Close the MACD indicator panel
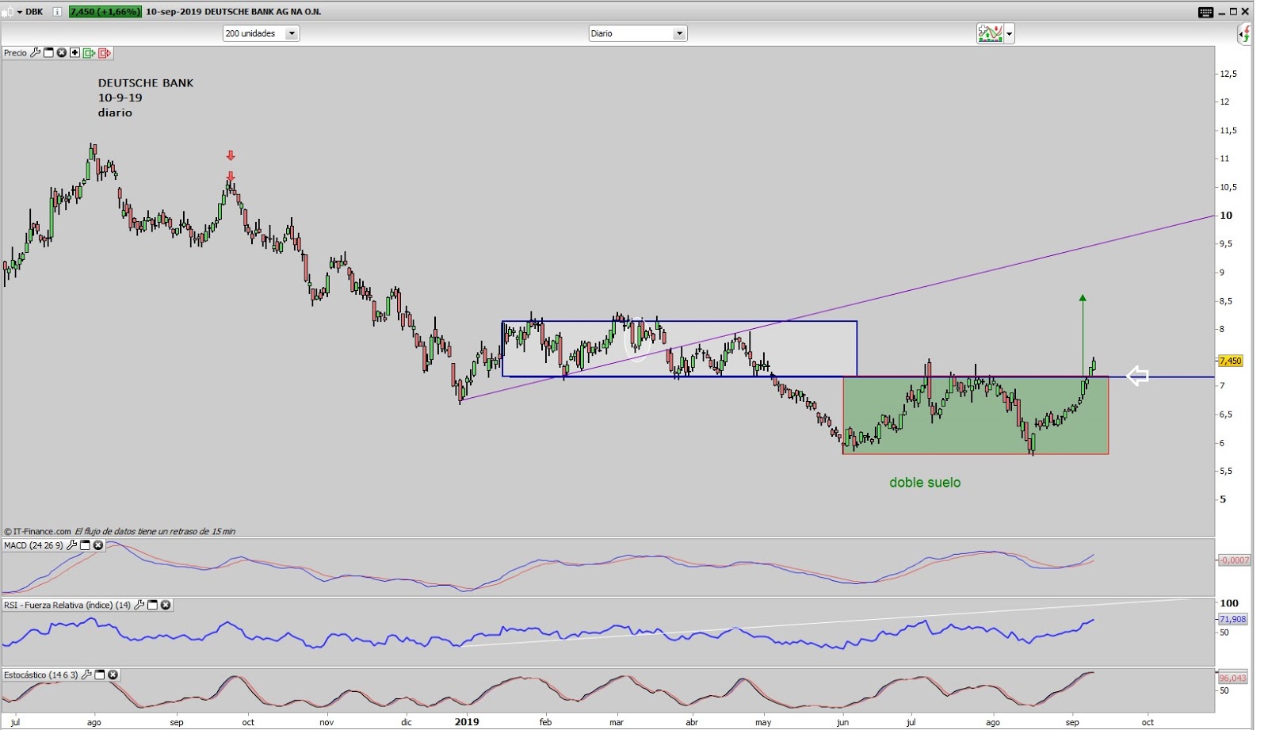Viewport: 1268px width, 730px height. tap(98, 545)
